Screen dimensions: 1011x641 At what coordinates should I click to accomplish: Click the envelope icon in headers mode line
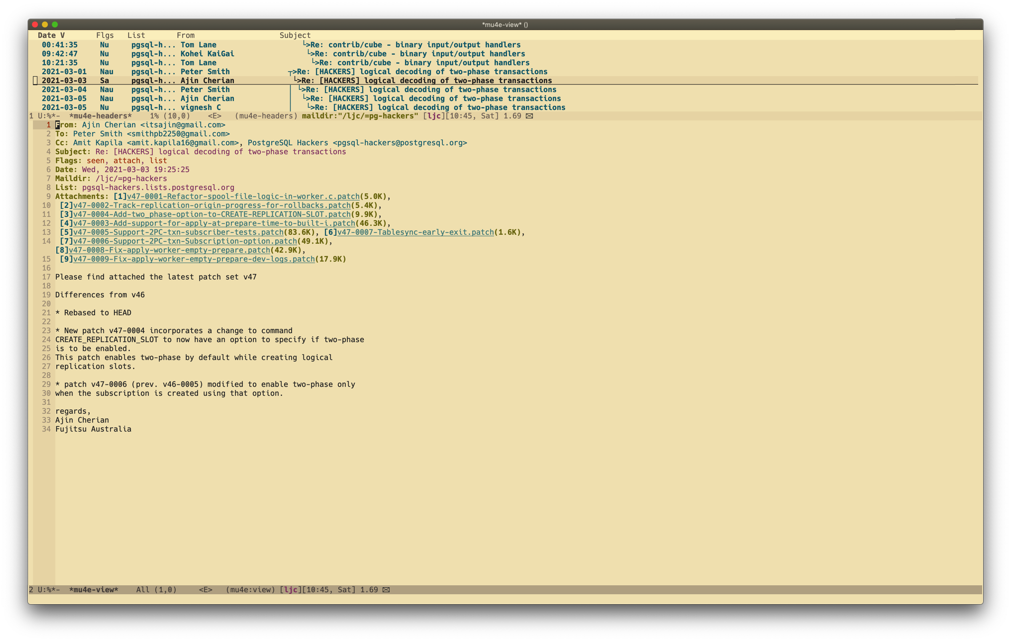(x=529, y=116)
